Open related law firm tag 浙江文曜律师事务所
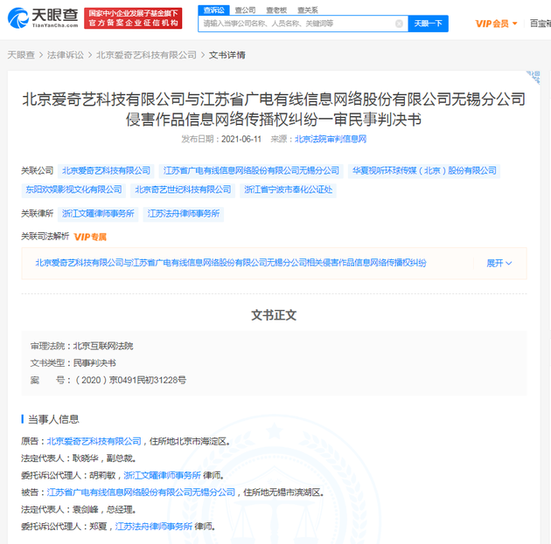 click(98, 214)
